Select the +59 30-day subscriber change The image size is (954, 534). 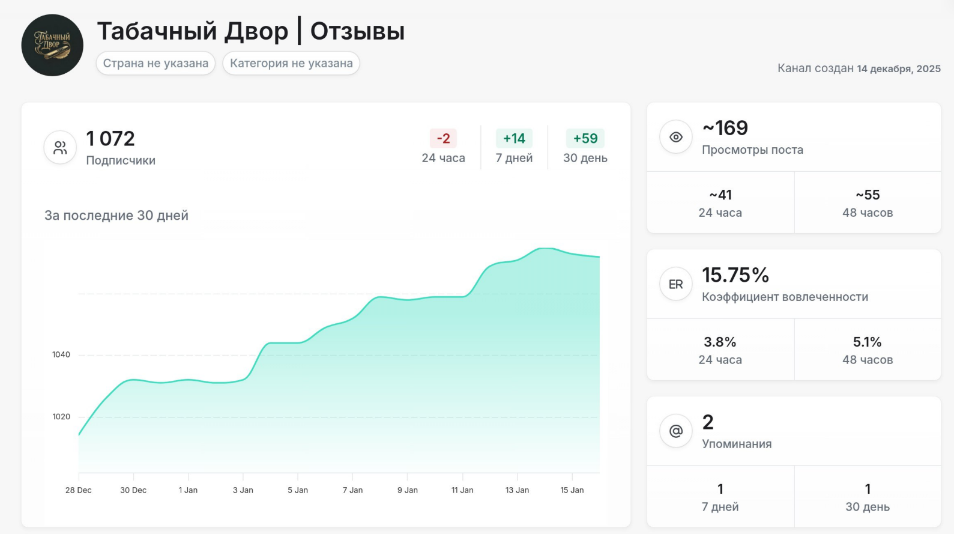click(x=585, y=139)
